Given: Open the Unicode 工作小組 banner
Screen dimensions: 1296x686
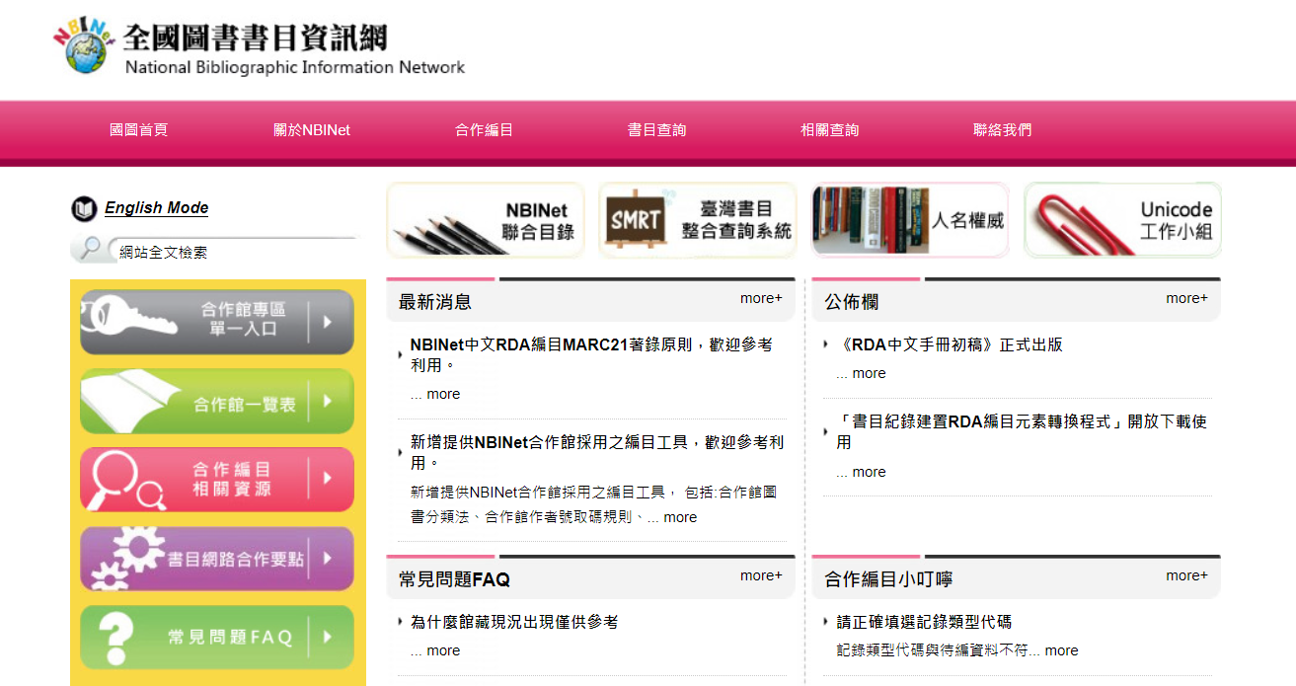Looking at the screenshot, I should [x=1123, y=220].
